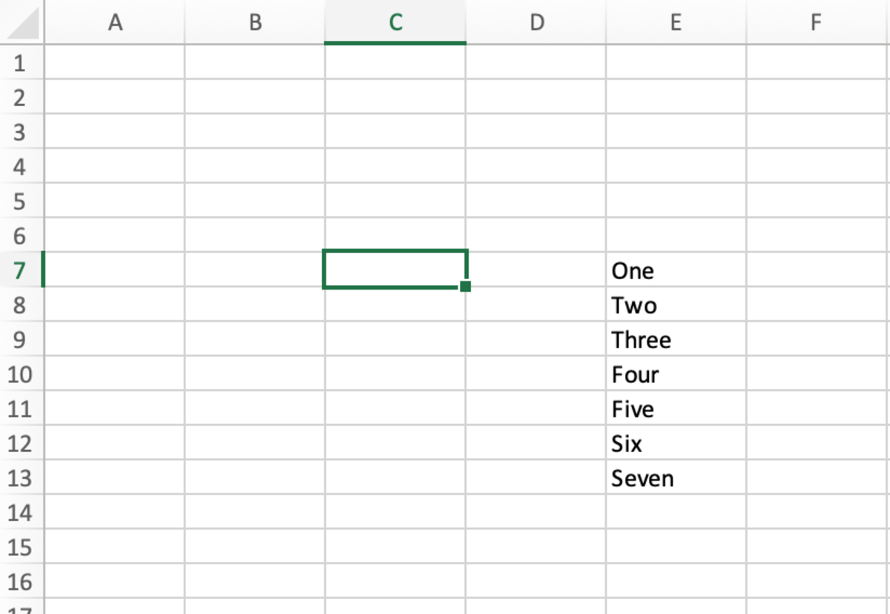Click on the "Five" cell

(676, 409)
